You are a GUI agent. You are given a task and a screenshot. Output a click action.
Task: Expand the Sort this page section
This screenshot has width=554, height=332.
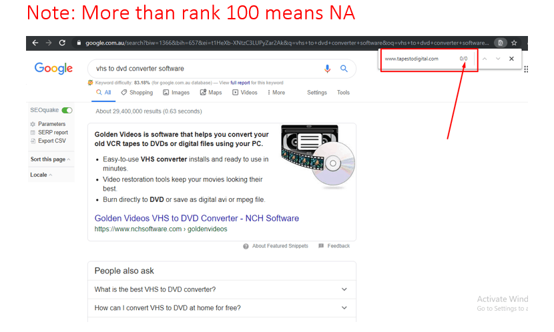pos(50,159)
